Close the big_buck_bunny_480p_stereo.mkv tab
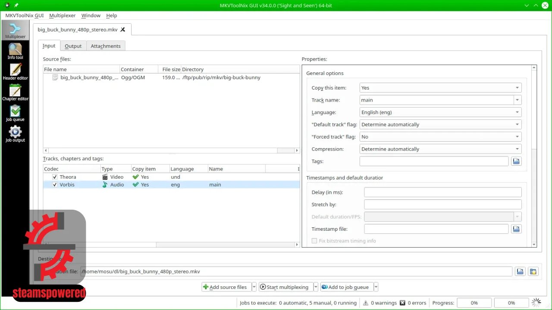The image size is (552, 310). (123, 30)
